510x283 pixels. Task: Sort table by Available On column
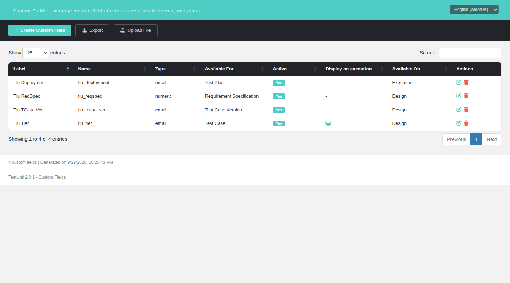(x=419, y=69)
